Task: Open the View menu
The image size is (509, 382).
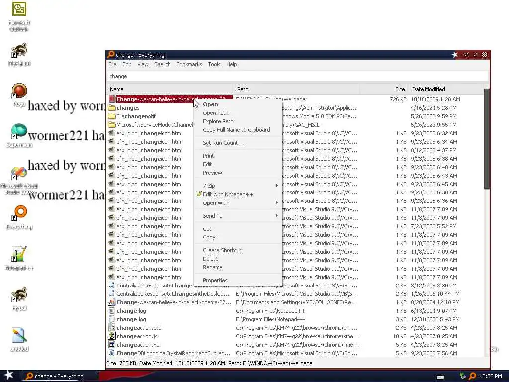Action: click(x=143, y=64)
